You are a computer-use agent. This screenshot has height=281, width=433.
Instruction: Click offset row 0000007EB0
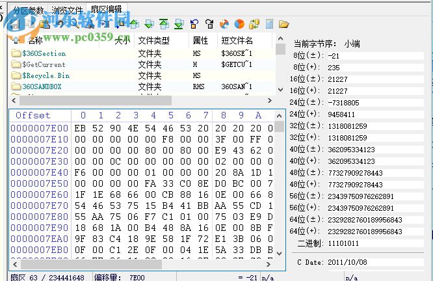40,250
